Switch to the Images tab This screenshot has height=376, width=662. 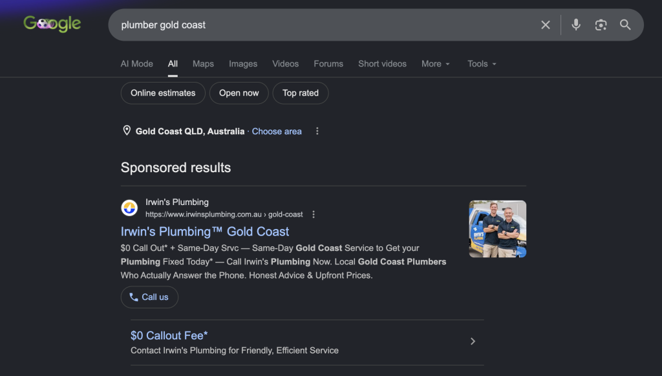[243, 64]
